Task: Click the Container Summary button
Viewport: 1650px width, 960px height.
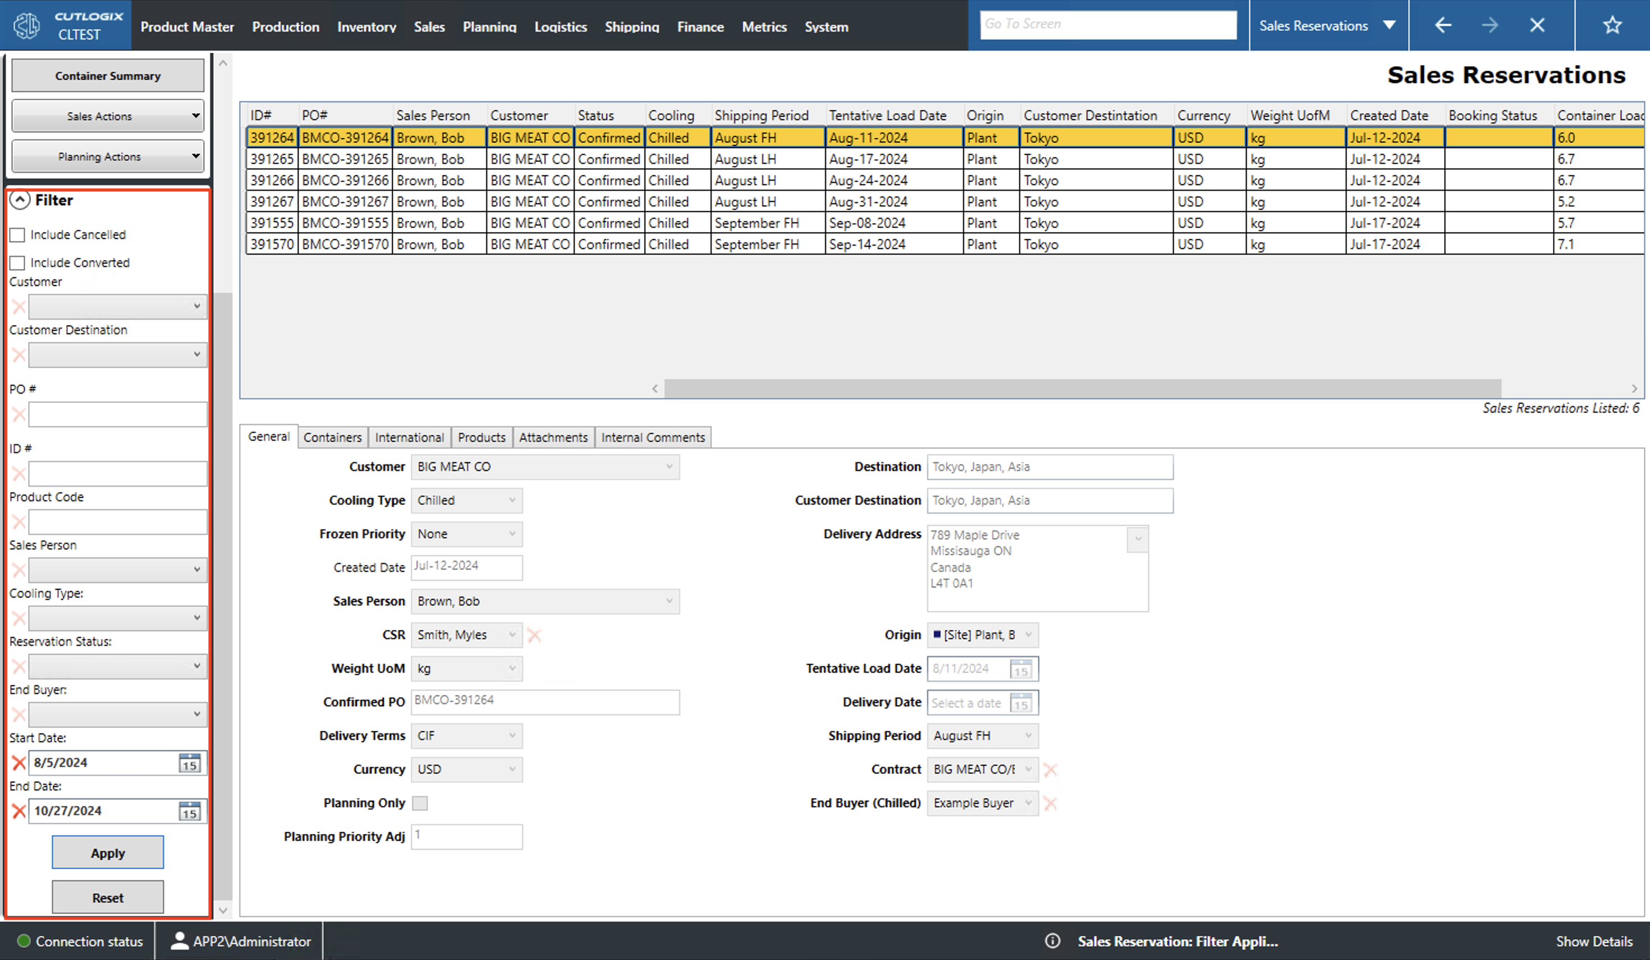Action: [107, 76]
